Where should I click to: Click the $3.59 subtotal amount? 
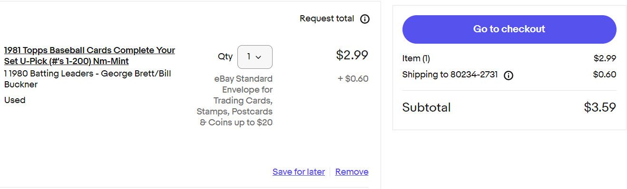600,107
